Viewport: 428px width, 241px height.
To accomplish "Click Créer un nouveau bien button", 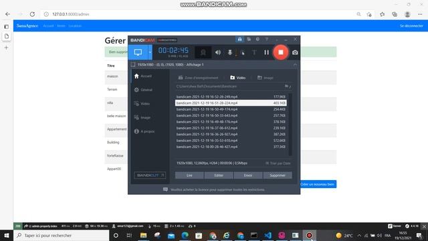I will point(318,185).
